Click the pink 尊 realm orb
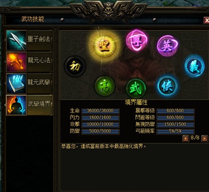The width and height of the screenshot is (209, 192). click(136, 40)
